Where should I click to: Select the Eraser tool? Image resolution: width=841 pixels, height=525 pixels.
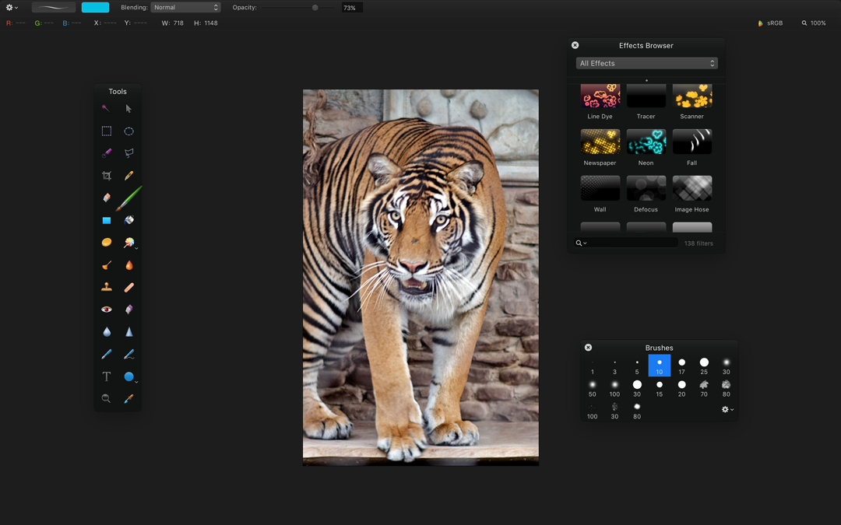pos(107,198)
